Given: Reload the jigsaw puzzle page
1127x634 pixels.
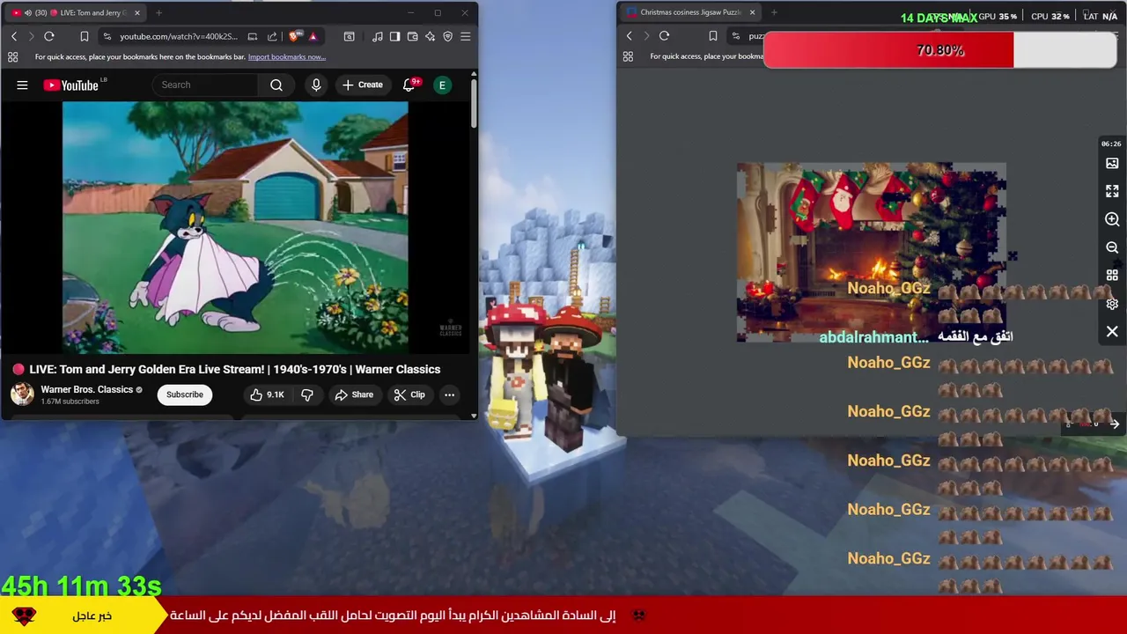Looking at the screenshot, I should 664,35.
